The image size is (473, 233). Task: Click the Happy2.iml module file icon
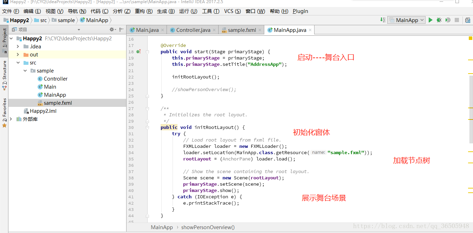[x=26, y=111]
